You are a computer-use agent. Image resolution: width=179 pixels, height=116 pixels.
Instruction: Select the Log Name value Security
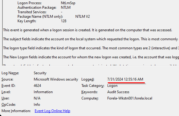(x=40, y=73)
